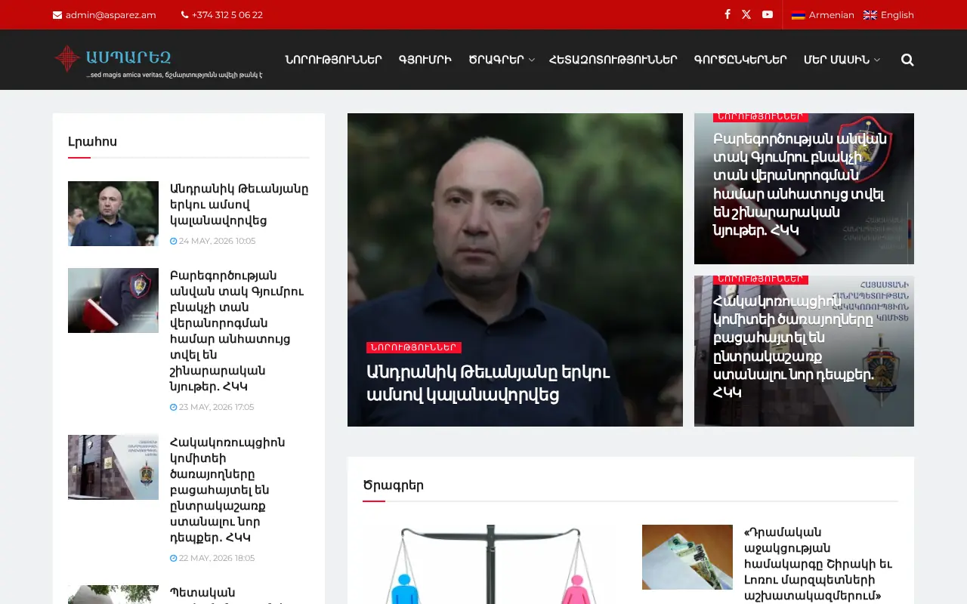
Task: Click the hero headline about Անդրանիկ Թեւանյան
Action: pyautogui.click(x=488, y=384)
